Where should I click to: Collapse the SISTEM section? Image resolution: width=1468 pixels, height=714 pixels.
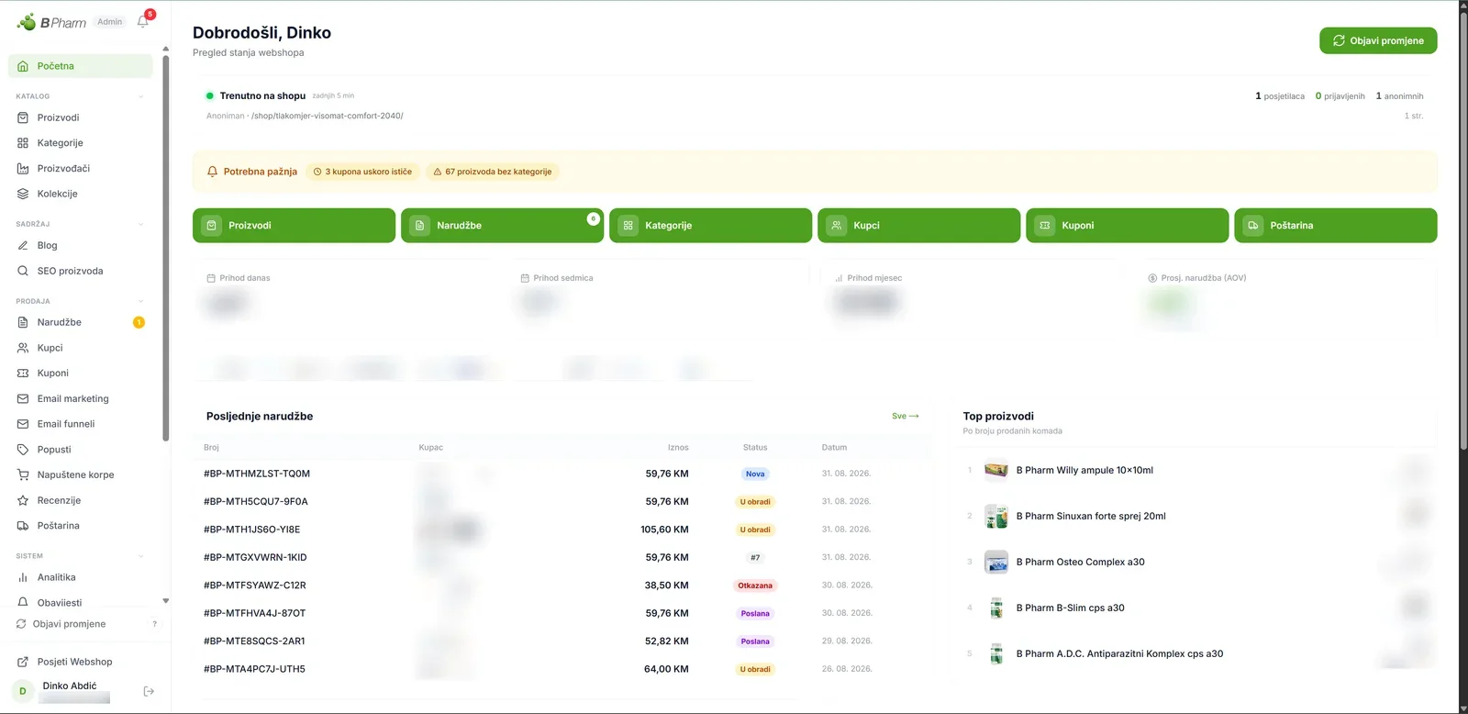(140, 556)
